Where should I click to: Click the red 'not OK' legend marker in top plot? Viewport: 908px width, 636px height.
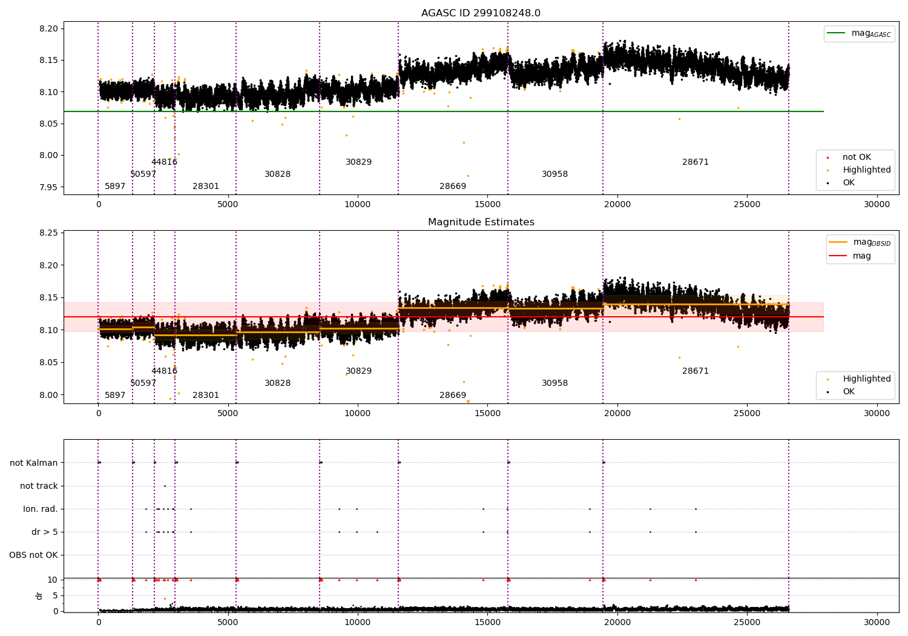(x=827, y=157)
